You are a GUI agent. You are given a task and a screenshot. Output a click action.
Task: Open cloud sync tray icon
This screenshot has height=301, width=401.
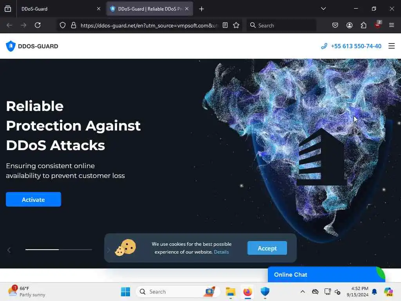coord(315,292)
